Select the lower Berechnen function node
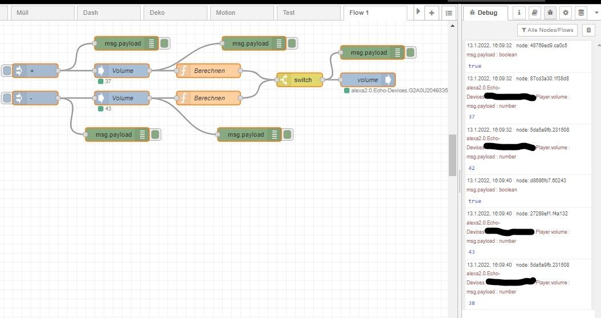 coord(208,98)
